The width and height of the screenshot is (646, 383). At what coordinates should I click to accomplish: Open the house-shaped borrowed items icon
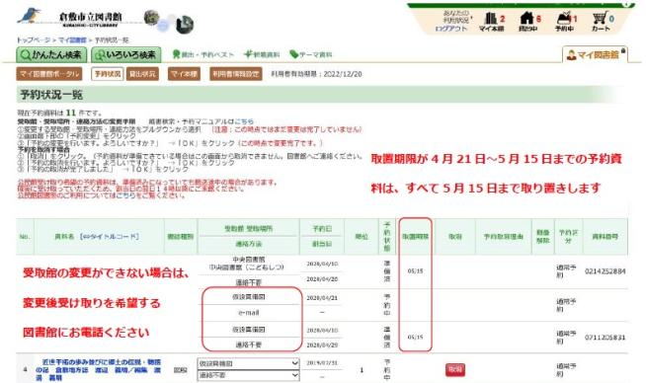(x=528, y=22)
